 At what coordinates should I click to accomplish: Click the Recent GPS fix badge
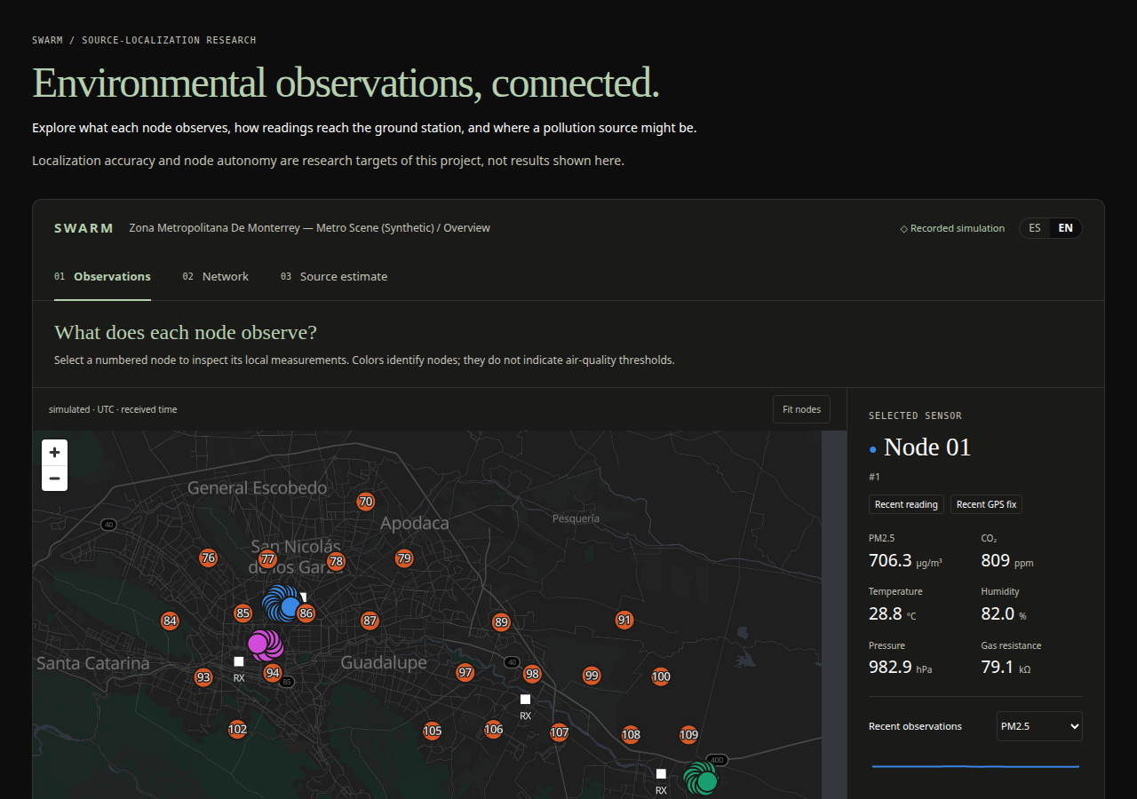pyautogui.click(x=986, y=504)
